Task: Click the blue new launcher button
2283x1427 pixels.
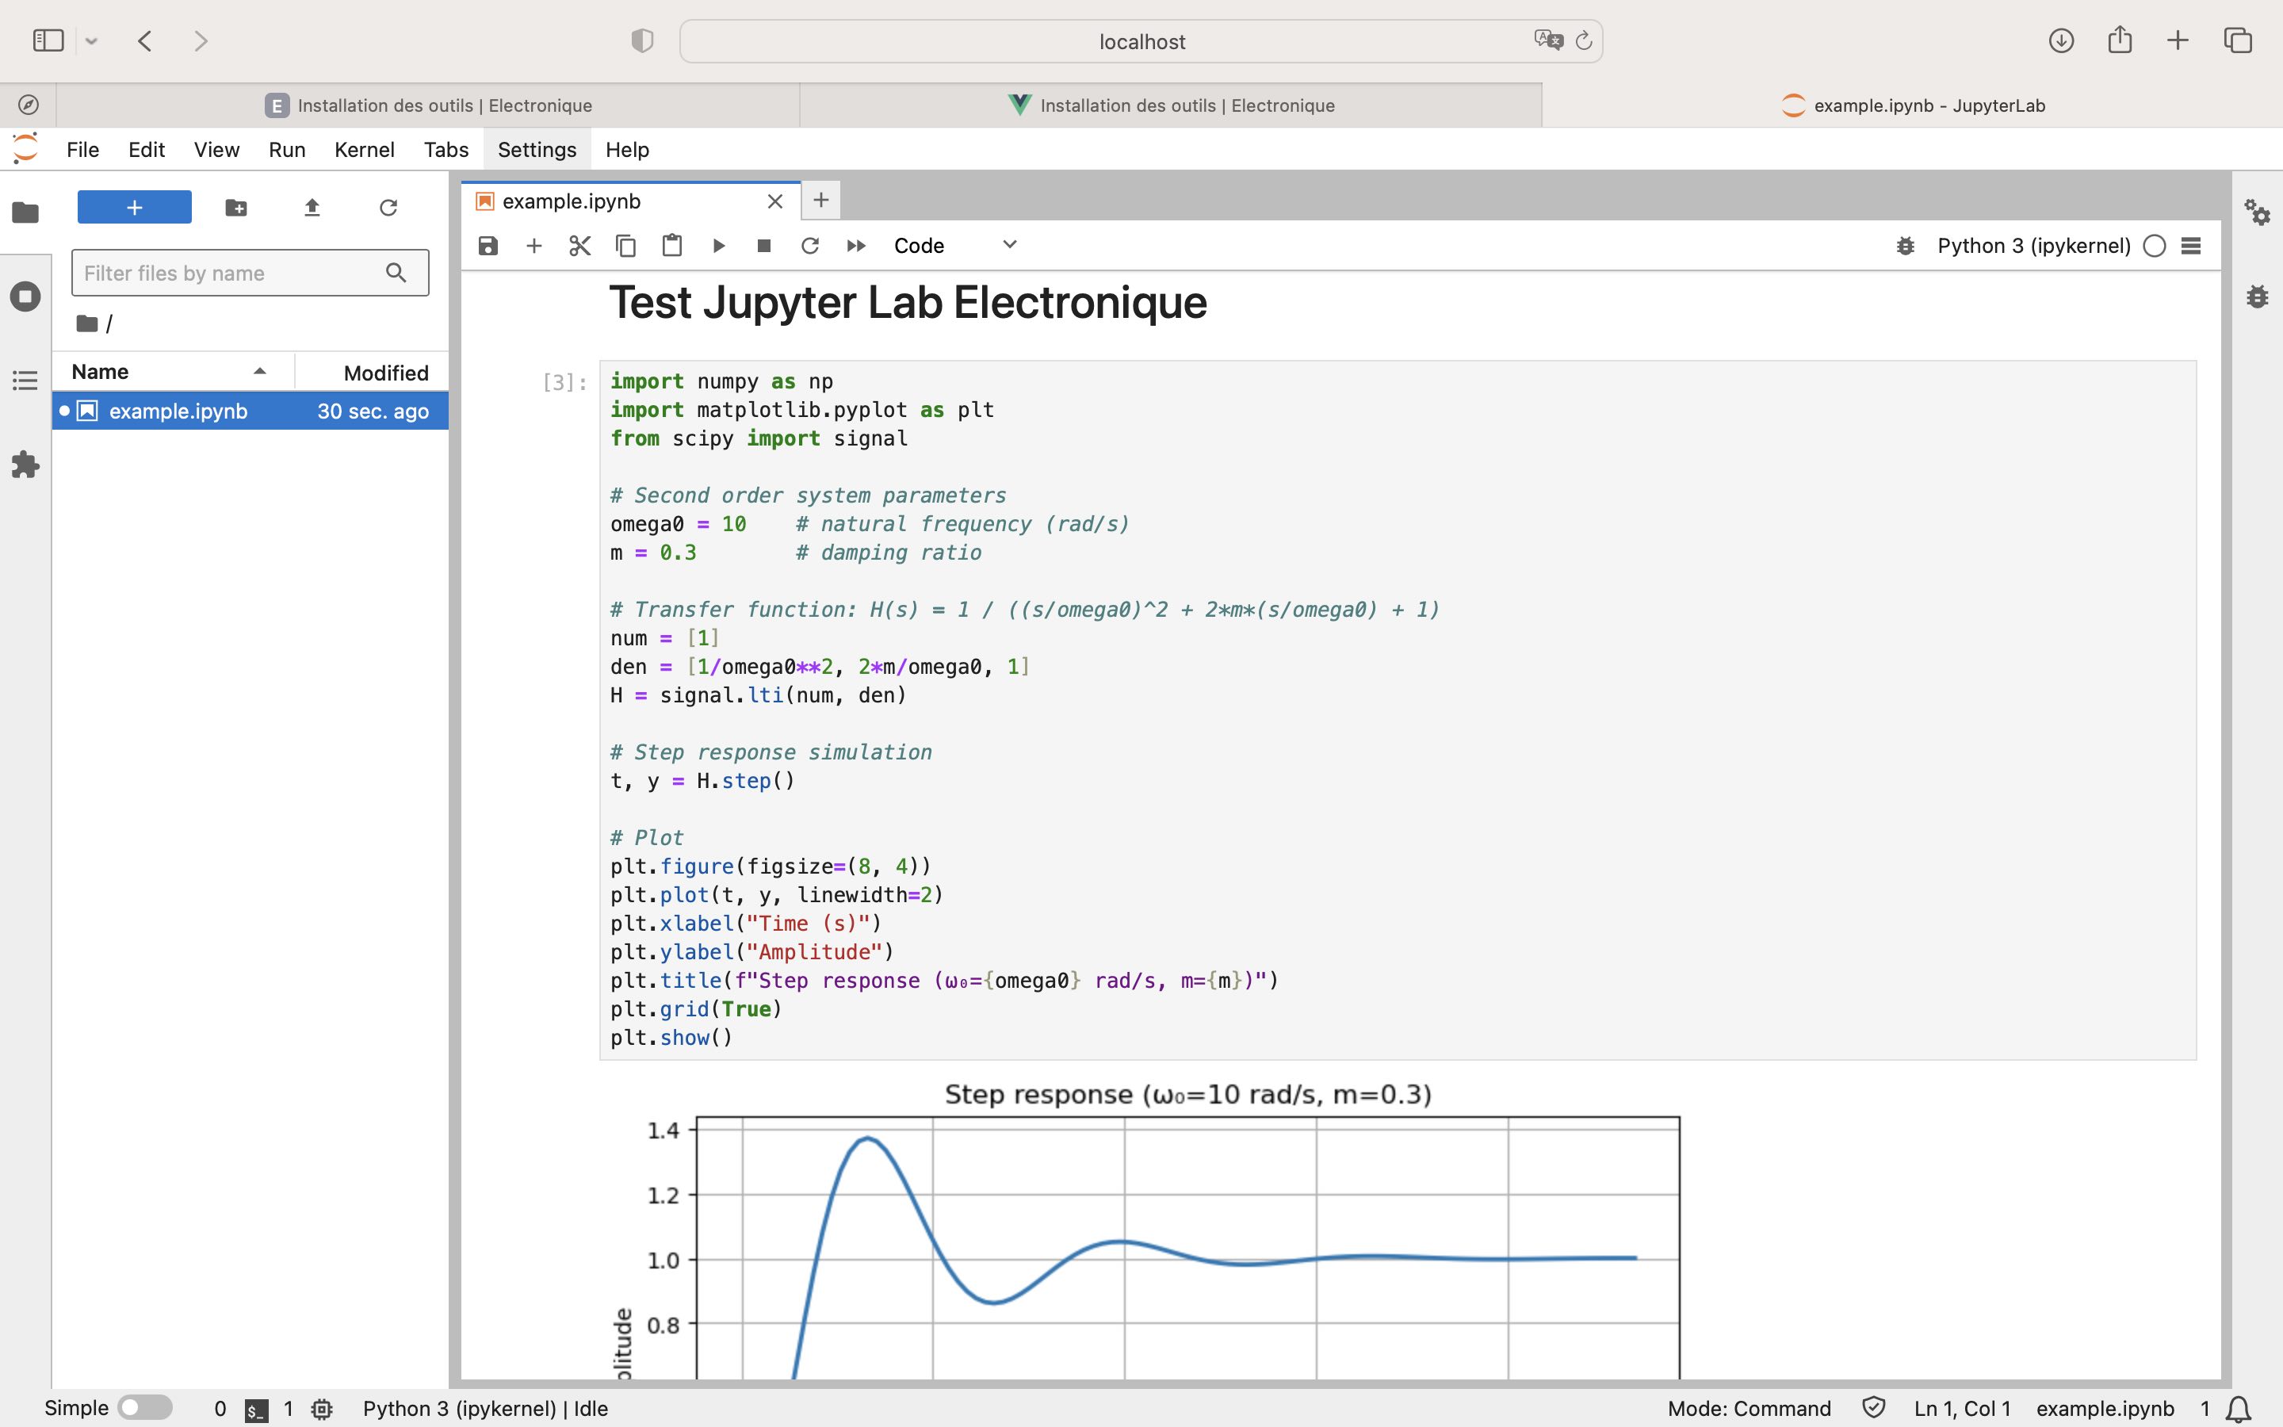Action: coord(134,208)
